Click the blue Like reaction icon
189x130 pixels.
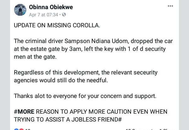16,129
